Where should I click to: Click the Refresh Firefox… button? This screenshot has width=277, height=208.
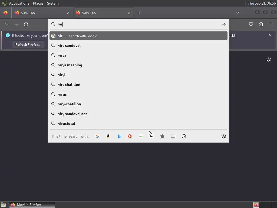[28, 45]
